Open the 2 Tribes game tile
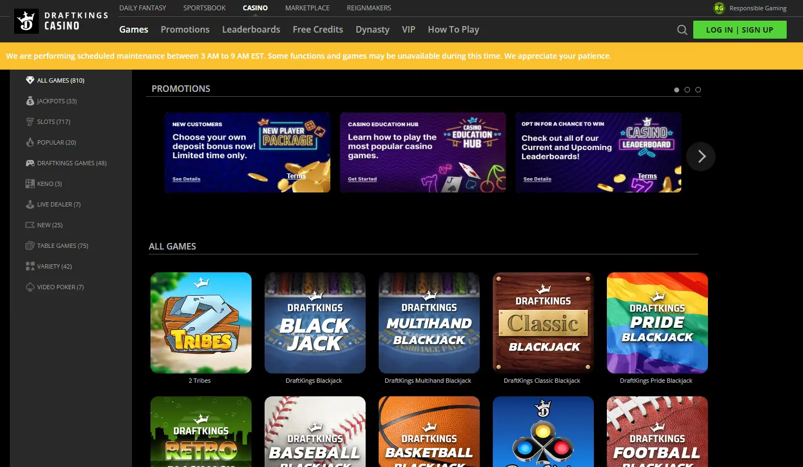 tap(200, 323)
